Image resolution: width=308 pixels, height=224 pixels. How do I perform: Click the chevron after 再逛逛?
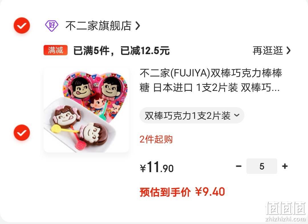click(288, 50)
